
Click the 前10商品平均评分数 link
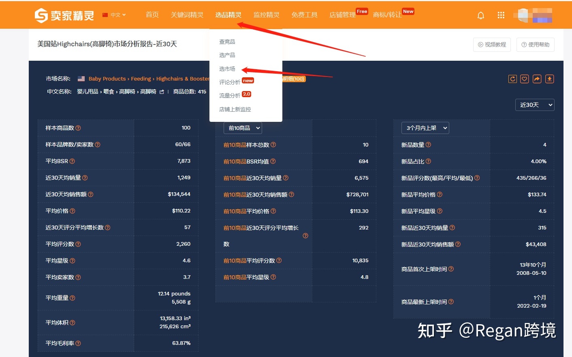click(x=249, y=261)
